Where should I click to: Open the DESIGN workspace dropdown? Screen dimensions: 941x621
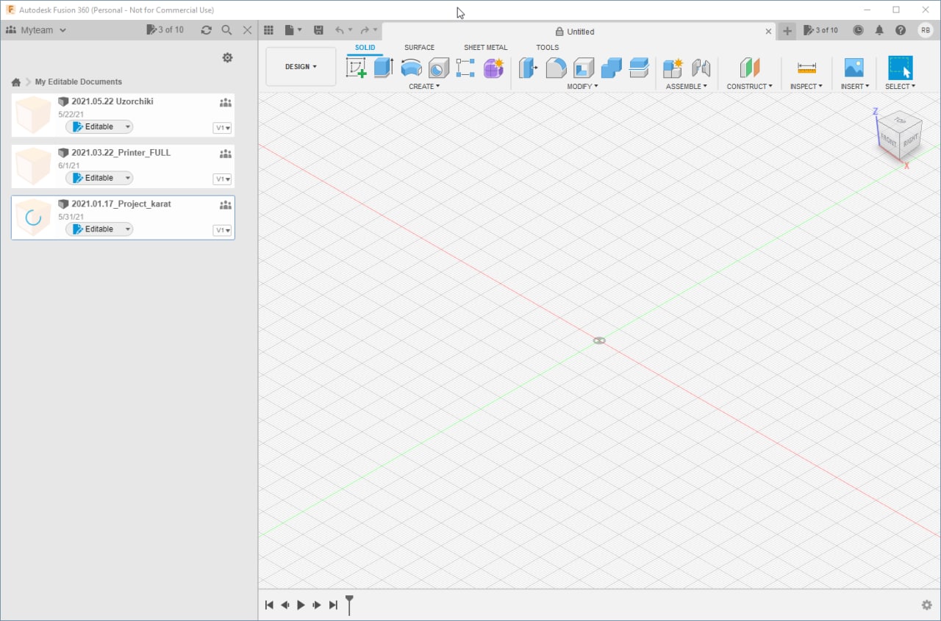coord(301,67)
